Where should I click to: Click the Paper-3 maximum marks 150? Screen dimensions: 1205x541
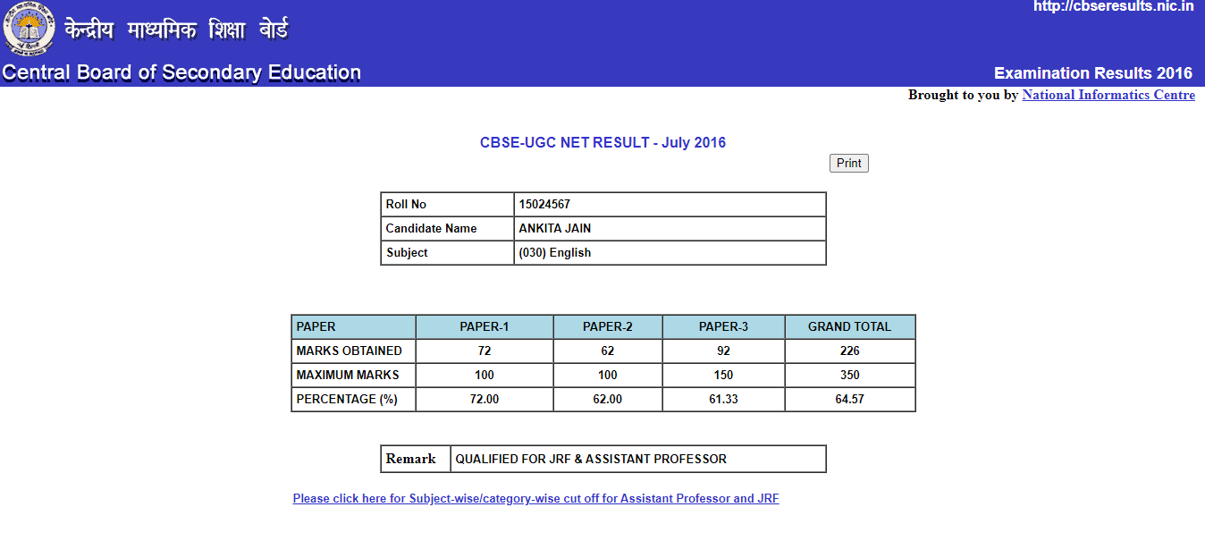click(723, 376)
